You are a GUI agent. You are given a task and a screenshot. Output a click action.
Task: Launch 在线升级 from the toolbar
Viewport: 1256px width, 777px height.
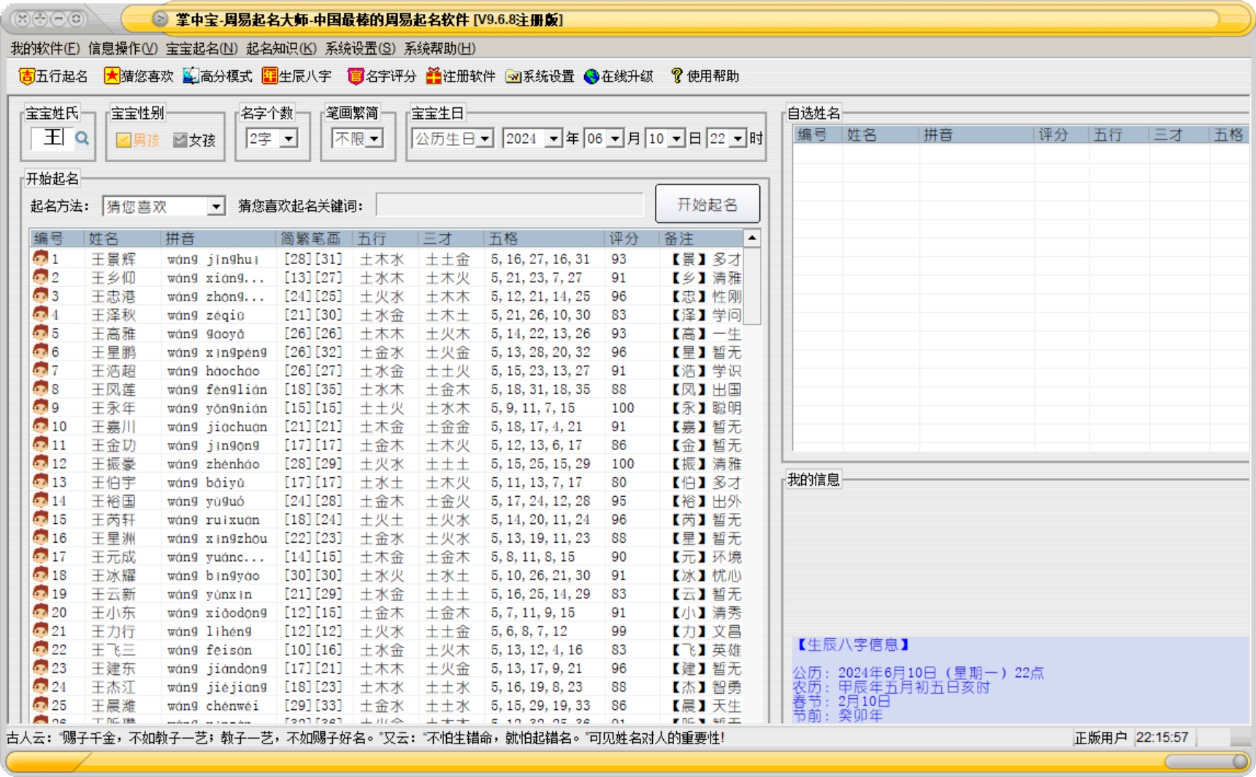point(619,76)
